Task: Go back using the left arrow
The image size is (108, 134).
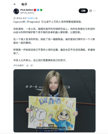Action: click(x=15, y=4)
